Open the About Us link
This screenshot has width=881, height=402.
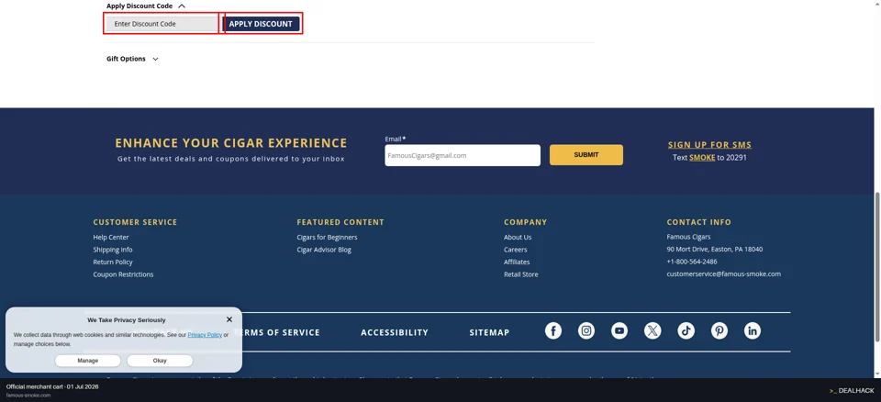tap(518, 238)
